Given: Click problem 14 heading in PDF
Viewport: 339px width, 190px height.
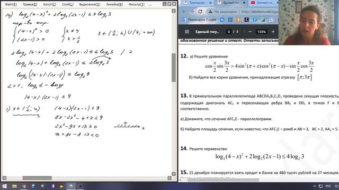Looking at the screenshot, I should pos(184,148).
